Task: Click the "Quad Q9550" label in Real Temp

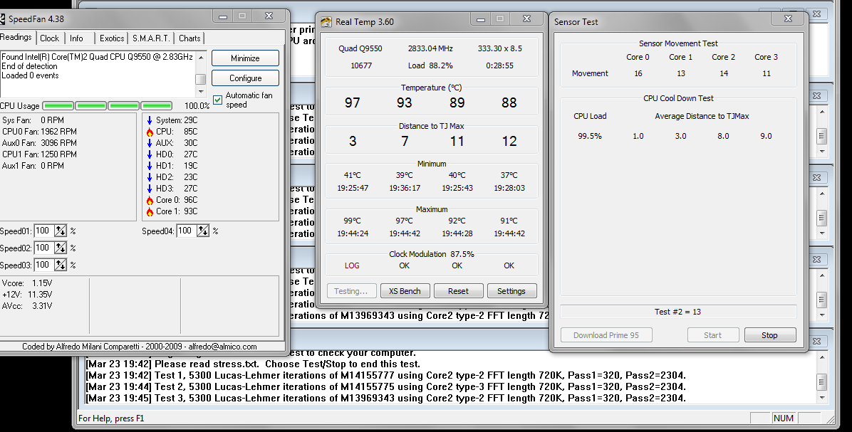Action: [360, 48]
